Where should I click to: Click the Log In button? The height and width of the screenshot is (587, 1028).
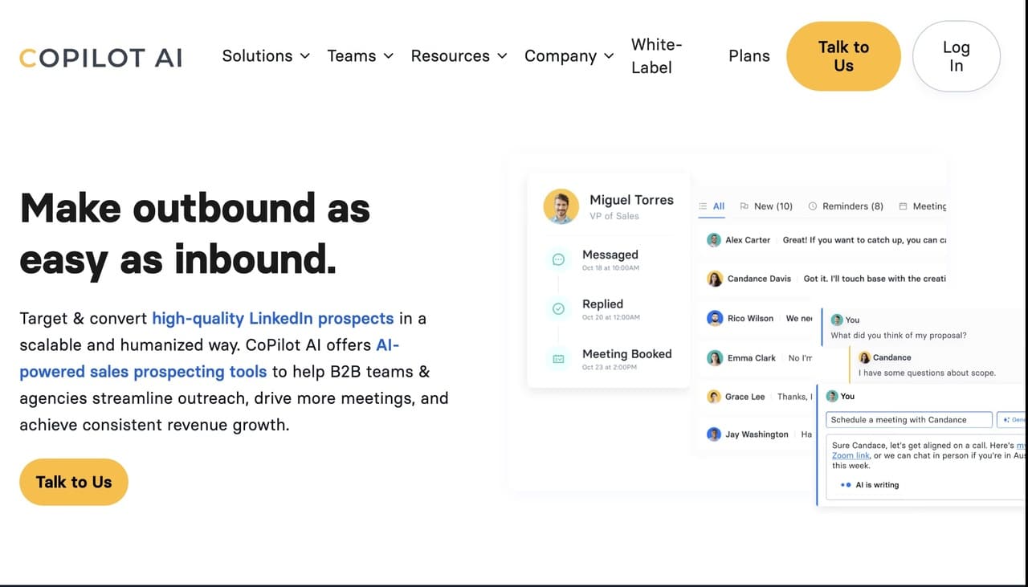click(x=955, y=56)
